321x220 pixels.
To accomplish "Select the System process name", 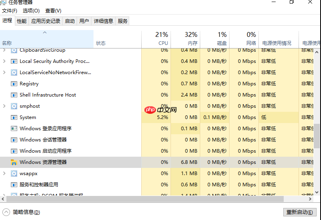I will point(28,117).
